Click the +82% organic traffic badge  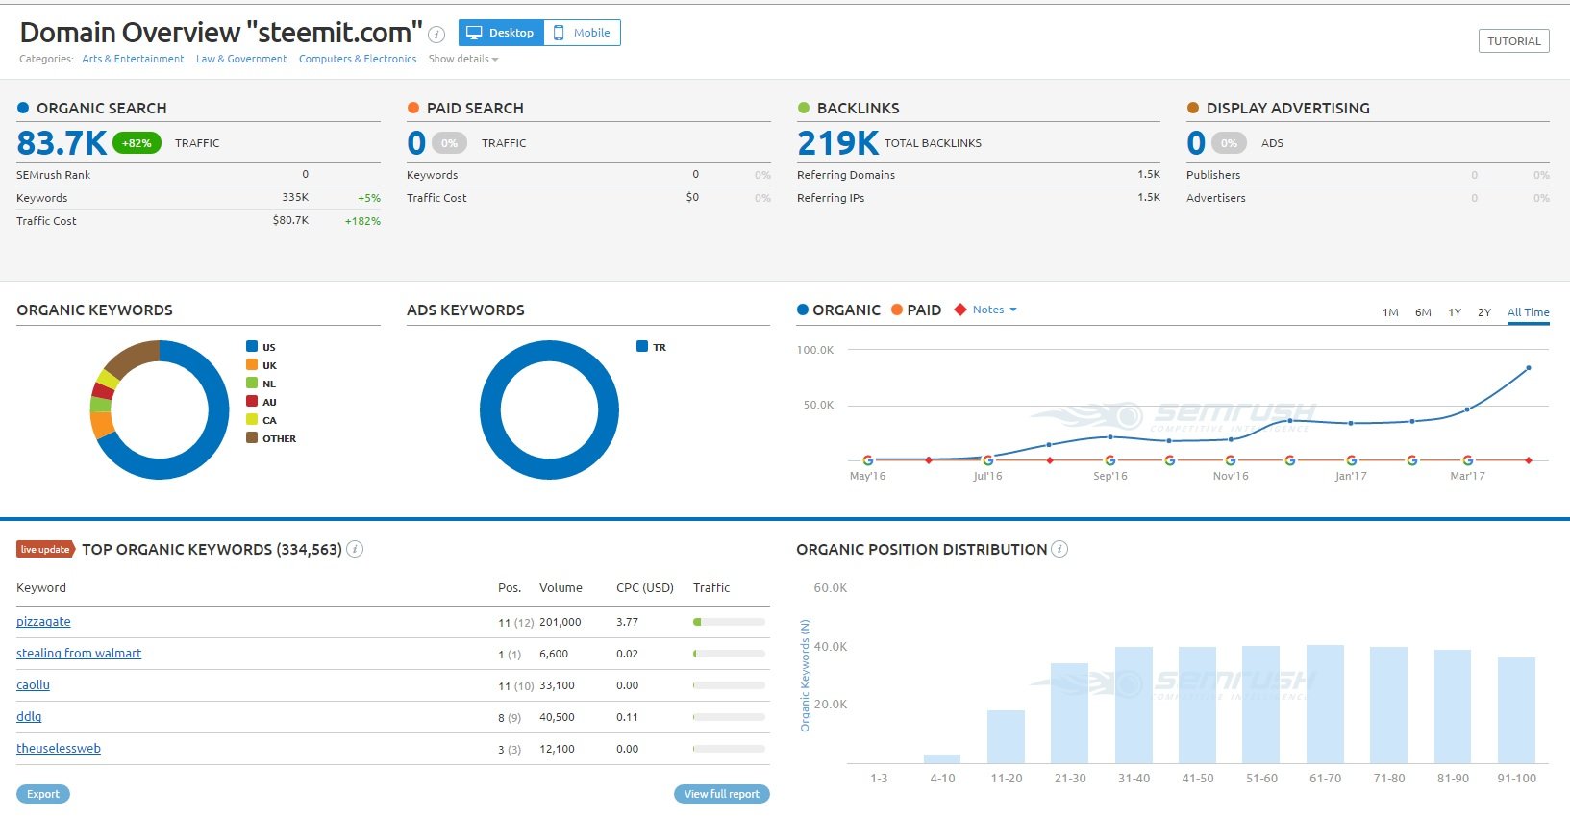tap(137, 143)
